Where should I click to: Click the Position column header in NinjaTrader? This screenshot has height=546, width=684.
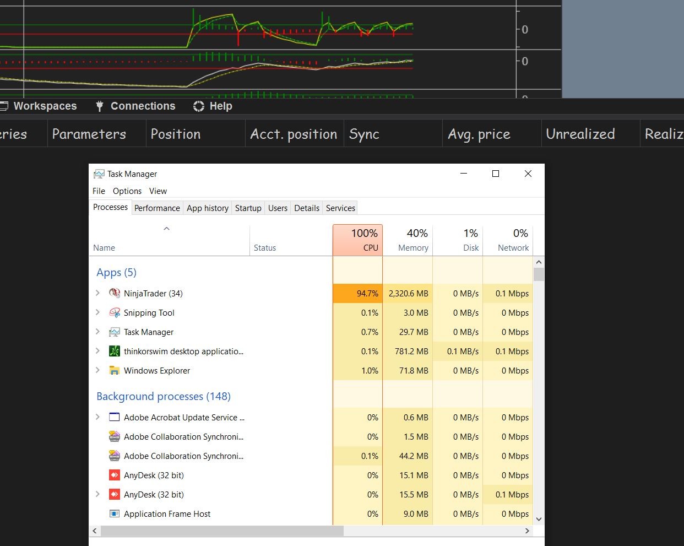click(x=196, y=134)
